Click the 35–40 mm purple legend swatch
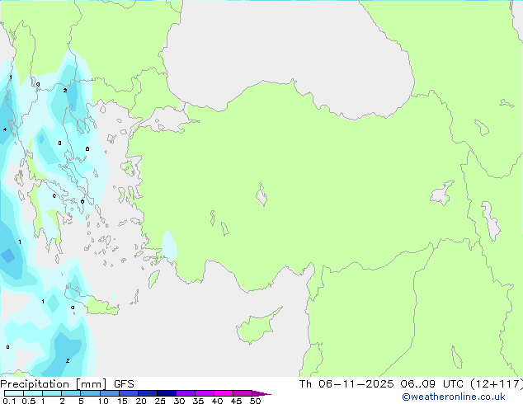Viewport: 523px width, 404px height. [x=205, y=393]
